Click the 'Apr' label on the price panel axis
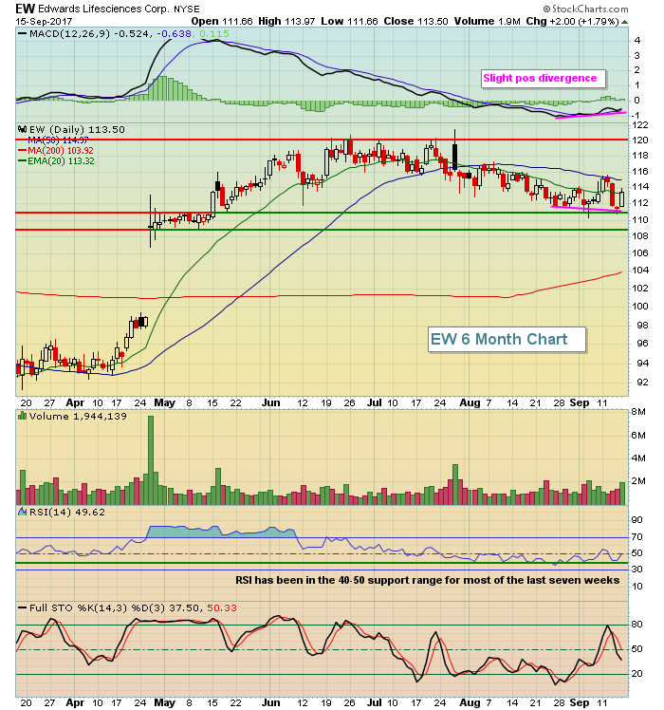The image size is (664, 710). (x=75, y=403)
